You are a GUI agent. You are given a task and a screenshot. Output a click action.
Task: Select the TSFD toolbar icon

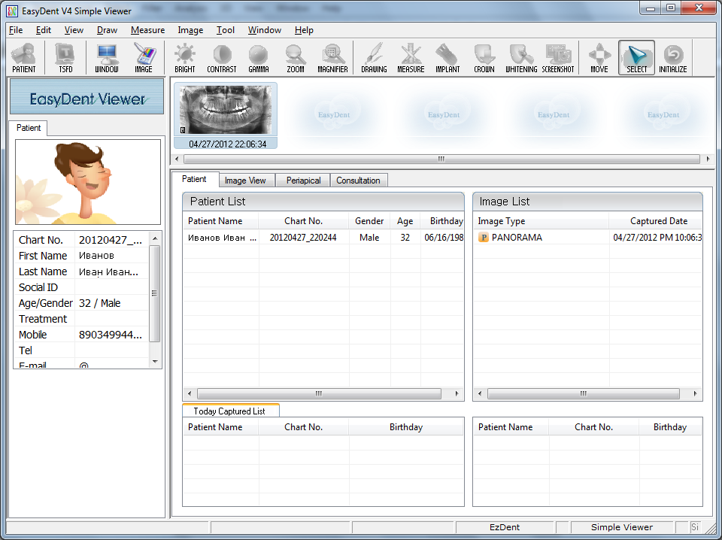(x=65, y=58)
